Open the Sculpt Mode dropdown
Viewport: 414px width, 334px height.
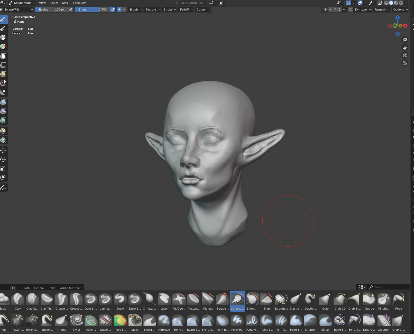pos(22,3)
